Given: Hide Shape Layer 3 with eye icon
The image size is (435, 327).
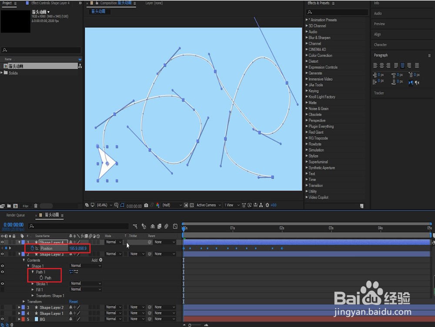Looking at the screenshot, I should pyautogui.click(x=2, y=254).
